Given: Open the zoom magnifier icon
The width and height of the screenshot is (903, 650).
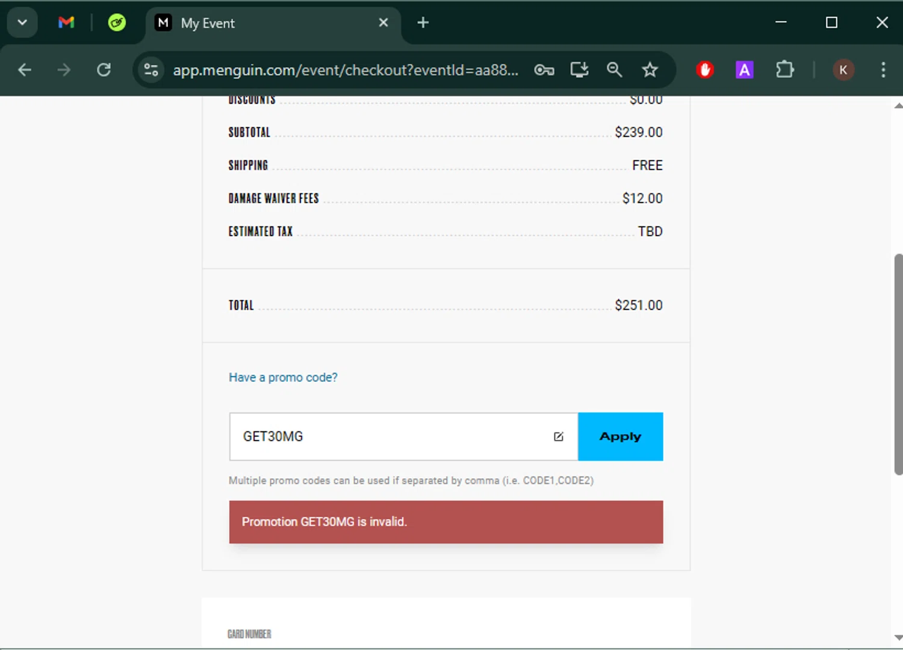Looking at the screenshot, I should (614, 70).
